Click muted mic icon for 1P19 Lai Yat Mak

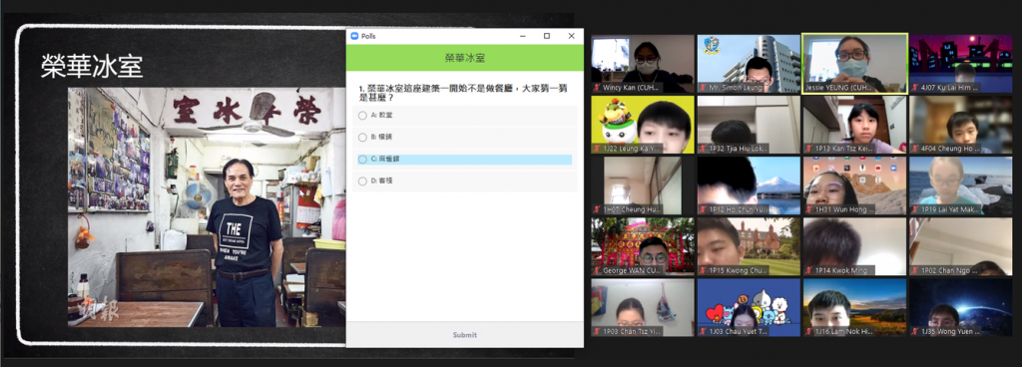click(x=915, y=209)
